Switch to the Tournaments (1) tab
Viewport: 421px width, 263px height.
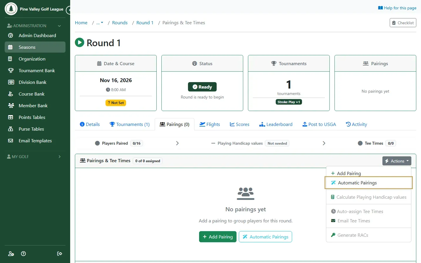pyautogui.click(x=130, y=124)
